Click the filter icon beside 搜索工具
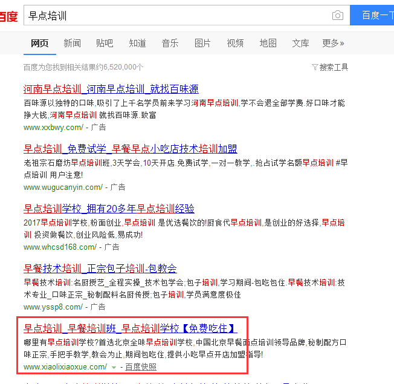 (315, 67)
